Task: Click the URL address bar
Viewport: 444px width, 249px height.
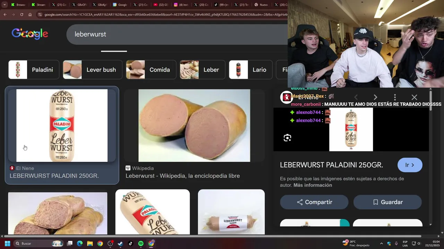Action: (x=166, y=15)
